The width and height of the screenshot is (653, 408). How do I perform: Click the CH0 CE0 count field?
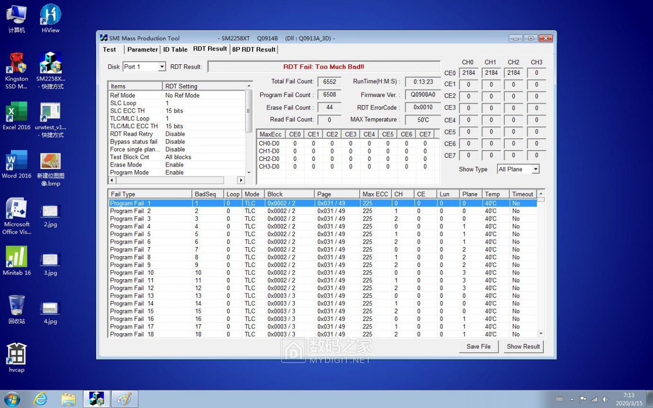coord(468,73)
